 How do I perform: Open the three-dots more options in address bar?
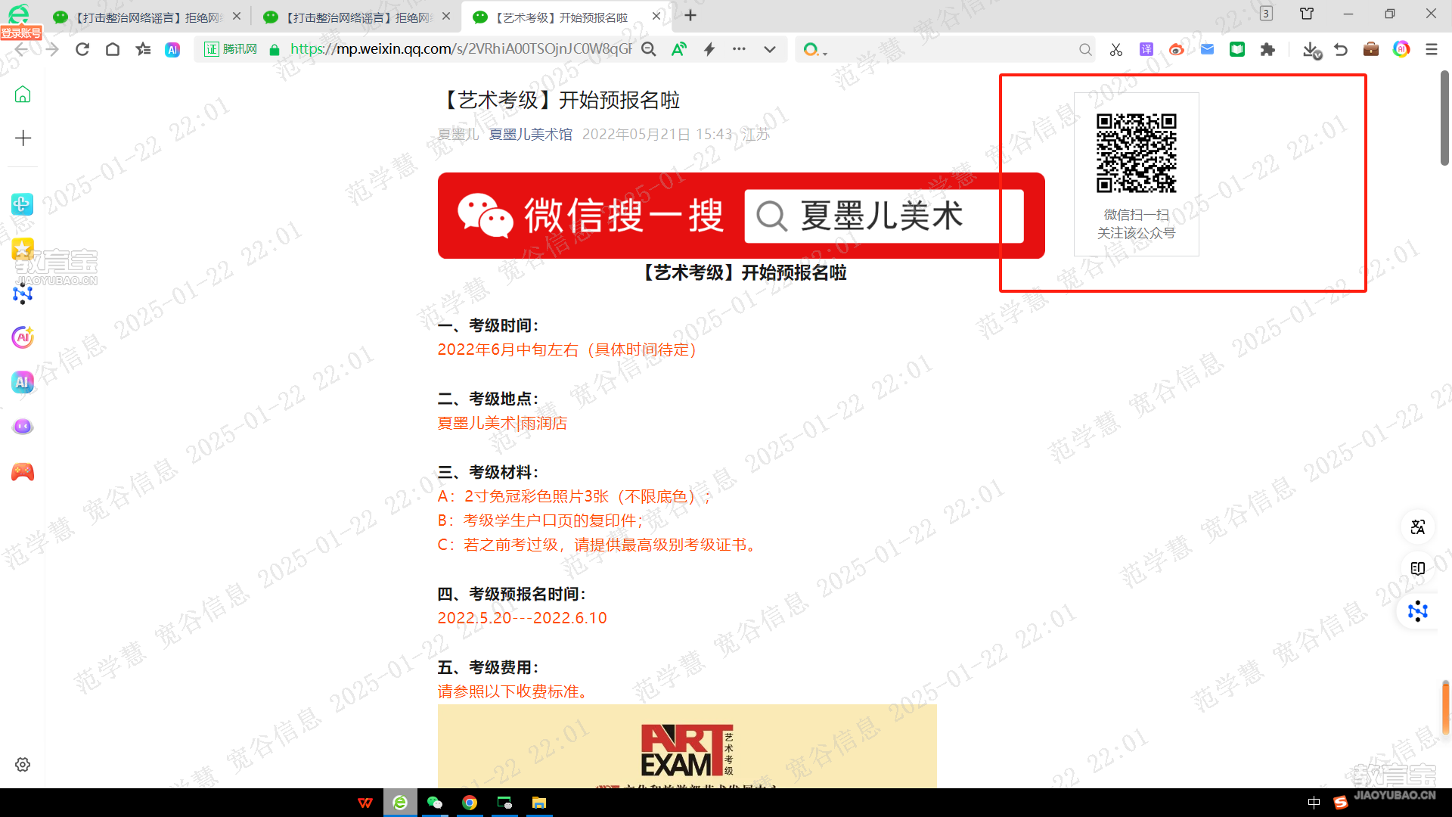point(739,49)
